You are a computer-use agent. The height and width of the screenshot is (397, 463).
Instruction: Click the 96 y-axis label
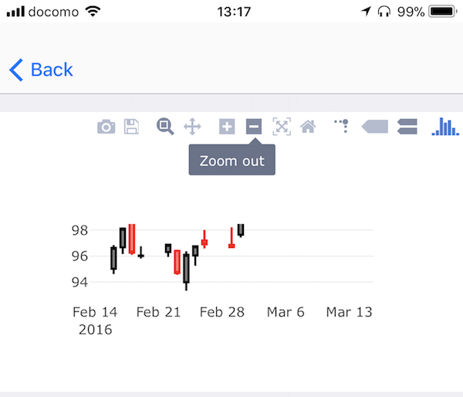pos(79,256)
